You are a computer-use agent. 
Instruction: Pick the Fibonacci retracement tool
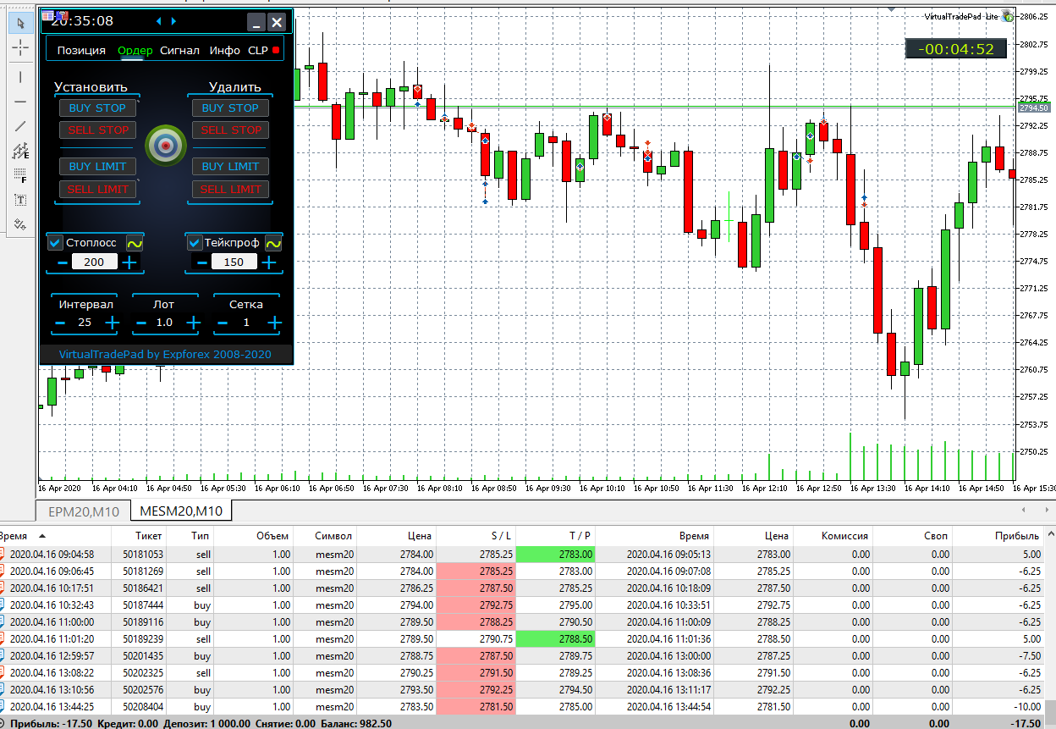click(21, 176)
